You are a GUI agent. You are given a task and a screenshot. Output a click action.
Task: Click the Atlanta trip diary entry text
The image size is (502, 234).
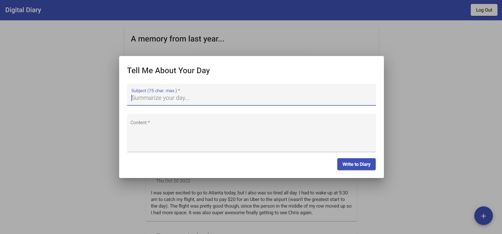(x=251, y=203)
